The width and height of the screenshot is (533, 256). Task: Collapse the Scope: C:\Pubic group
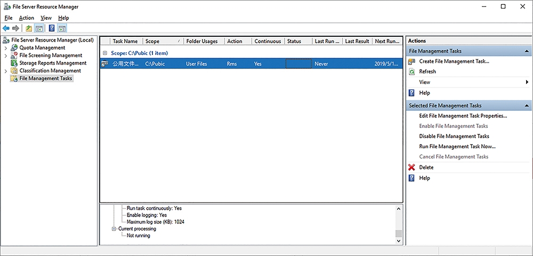(x=105, y=53)
